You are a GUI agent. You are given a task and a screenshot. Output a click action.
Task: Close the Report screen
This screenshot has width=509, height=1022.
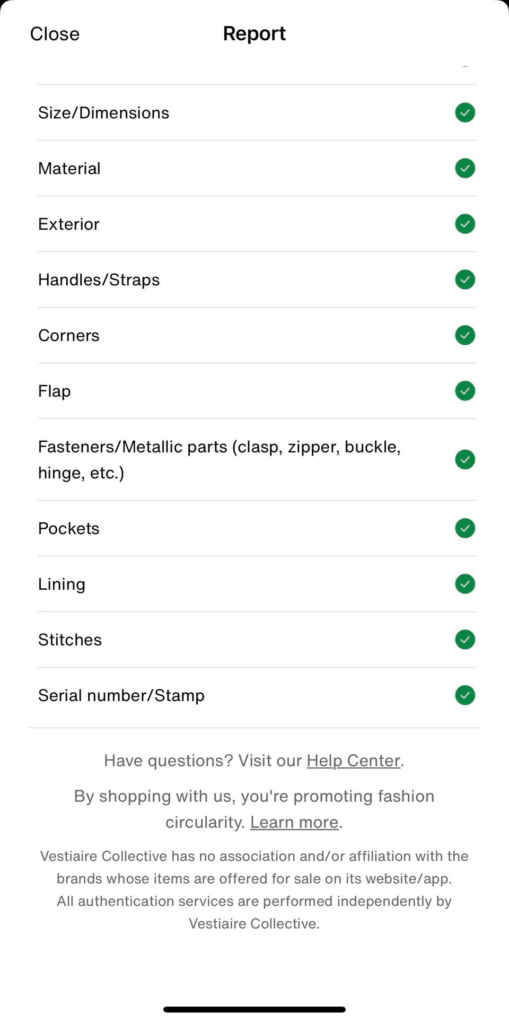55,34
